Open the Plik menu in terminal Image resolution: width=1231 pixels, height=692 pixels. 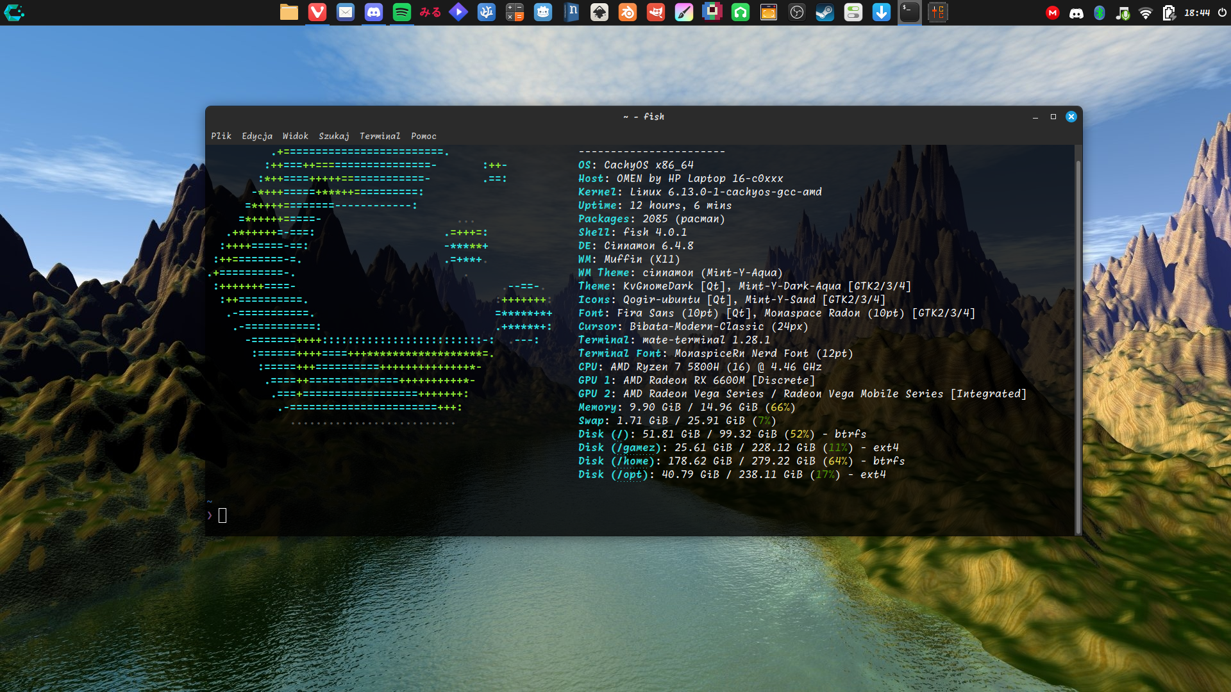tap(221, 136)
